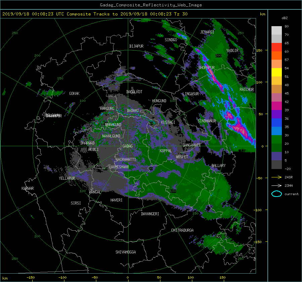This screenshot has height=282, width=302.
Task: Click the UTC Composite Tracks timestamp header
Action: pyautogui.click(x=95, y=14)
